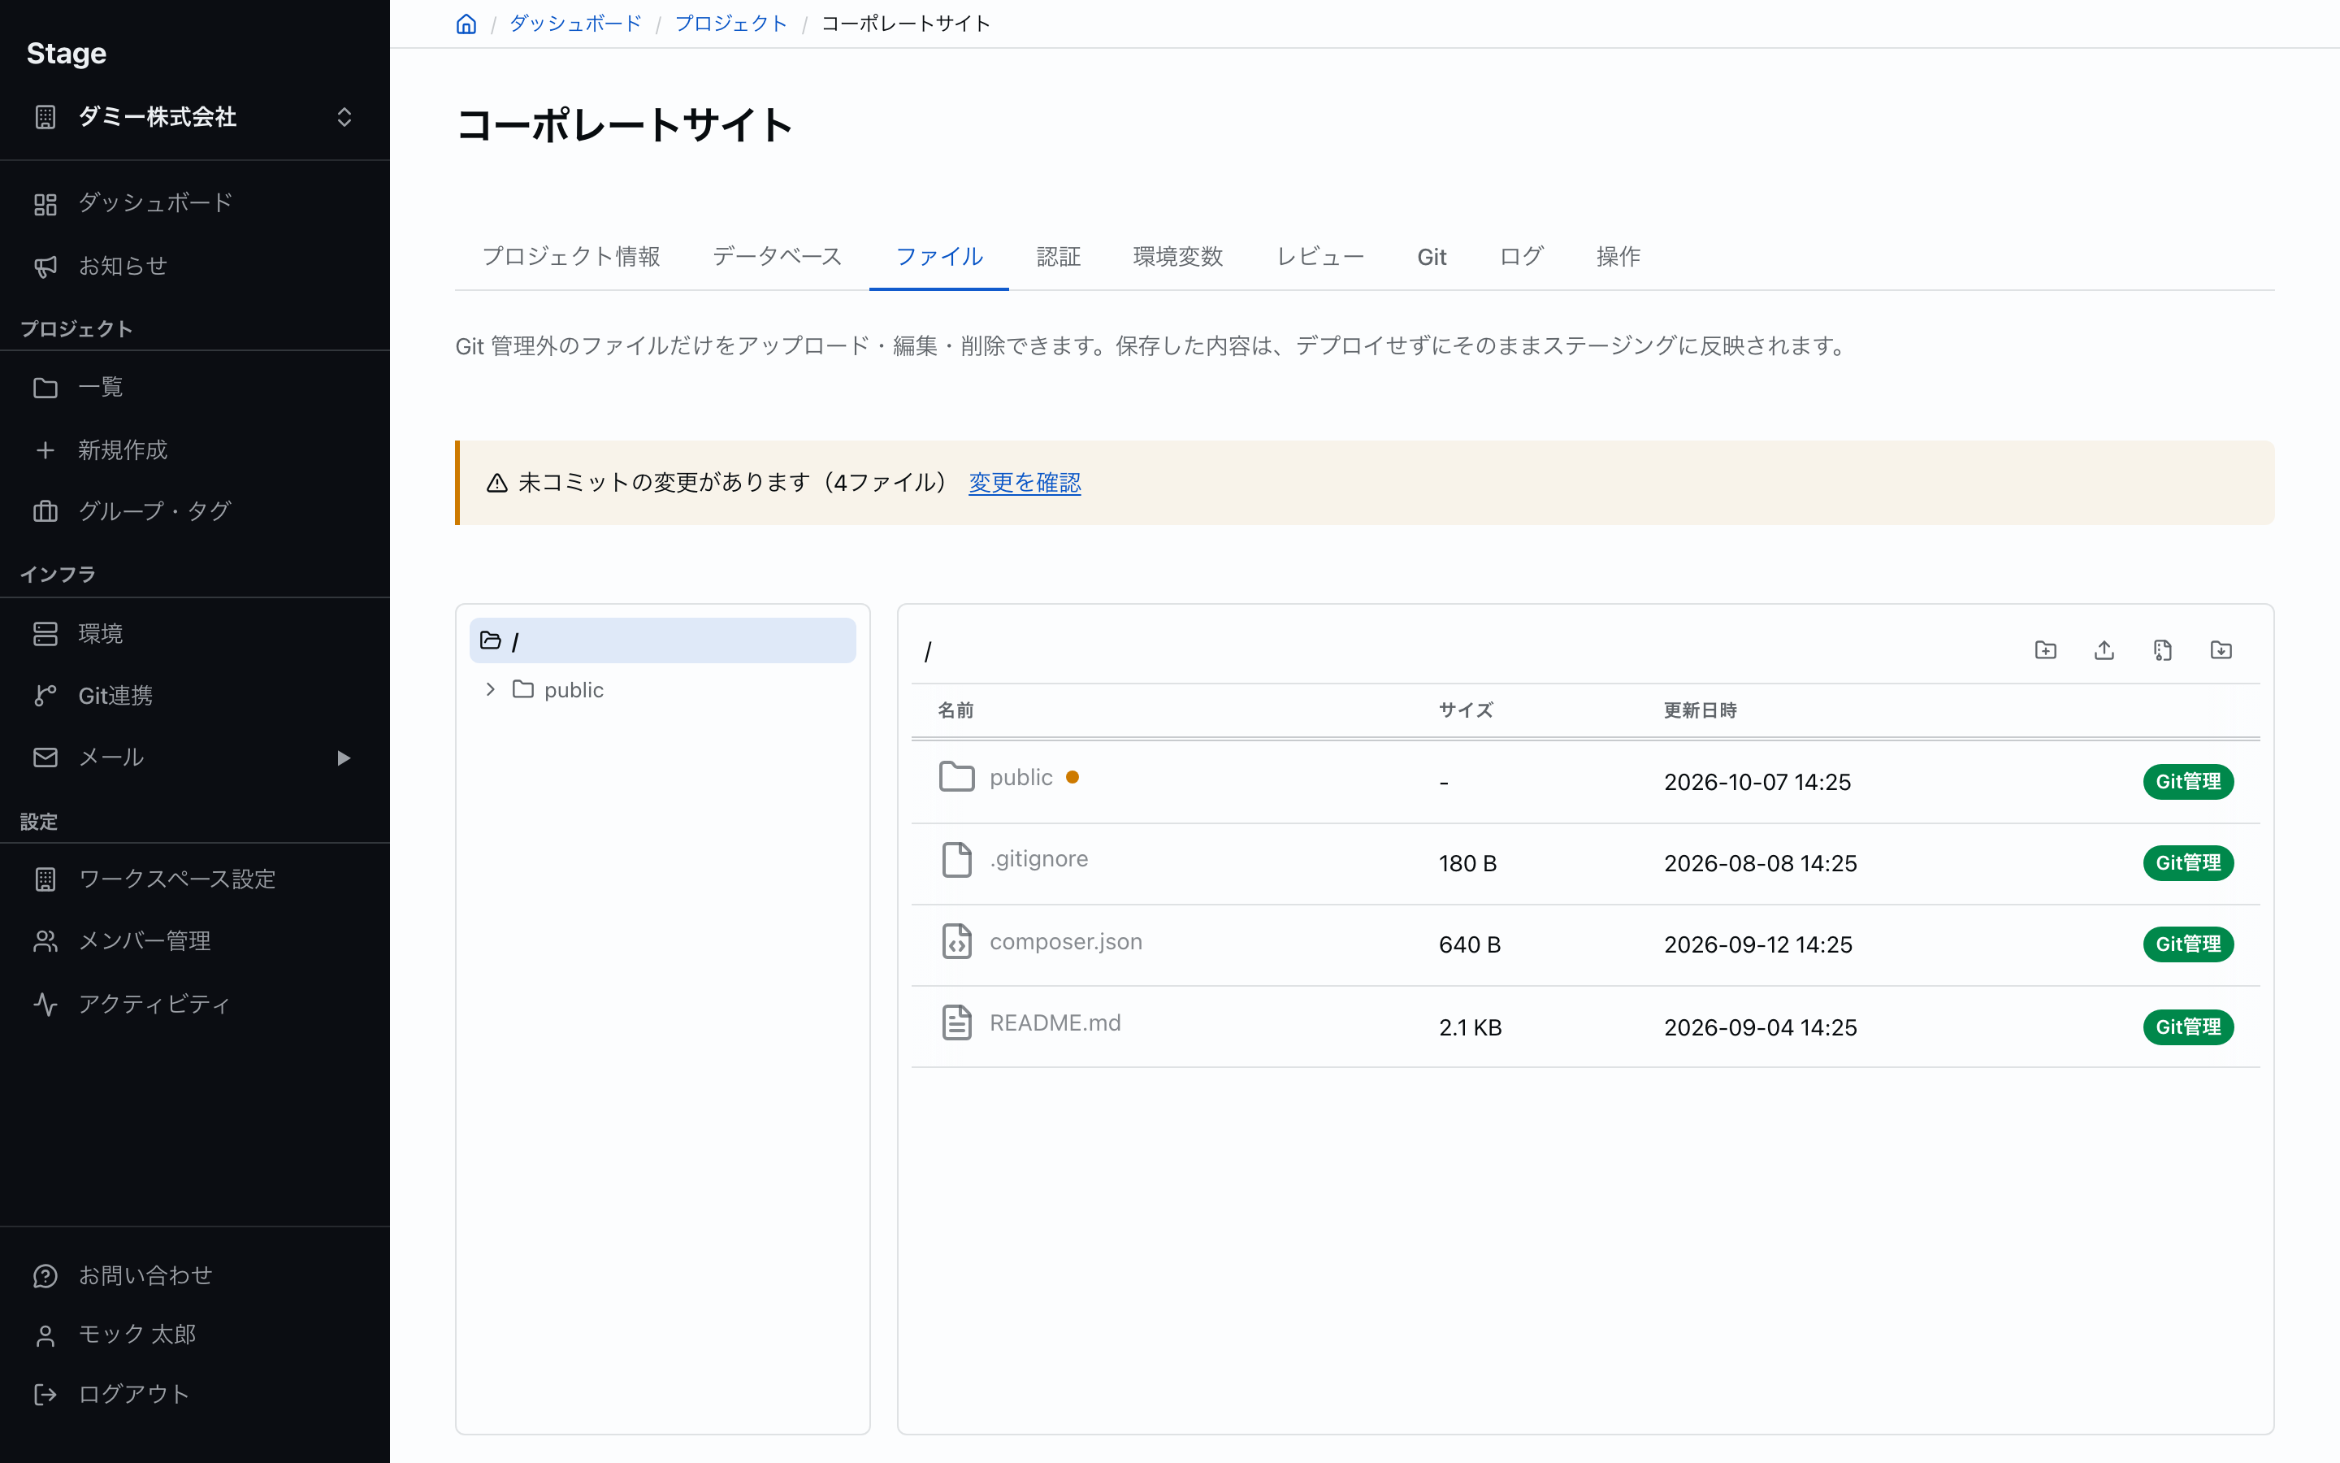This screenshot has width=2340, height=1463.
Task: Open the composer.json file row
Action: [x=1585, y=944]
